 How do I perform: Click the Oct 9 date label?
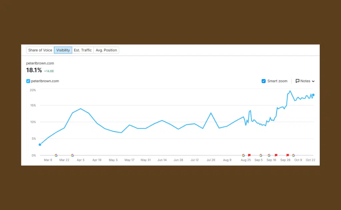coord(298,160)
